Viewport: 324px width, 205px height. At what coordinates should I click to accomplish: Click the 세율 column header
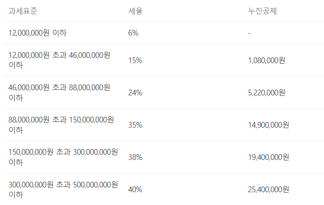click(x=135, y=11)
